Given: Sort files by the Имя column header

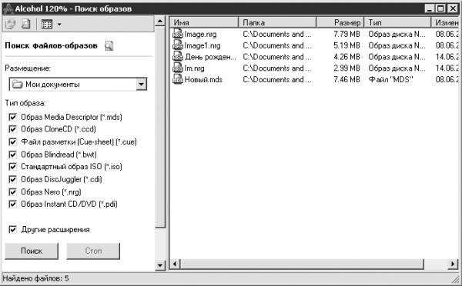Looking at the screenshot, I should tap(204, 22).
